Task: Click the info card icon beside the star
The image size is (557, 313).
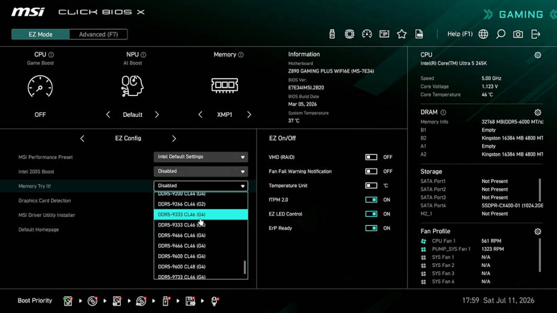Action: pyautogui.click(x=384, y=34)
